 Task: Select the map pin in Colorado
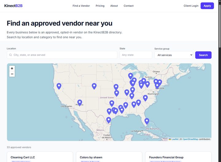tap(94, 86)
